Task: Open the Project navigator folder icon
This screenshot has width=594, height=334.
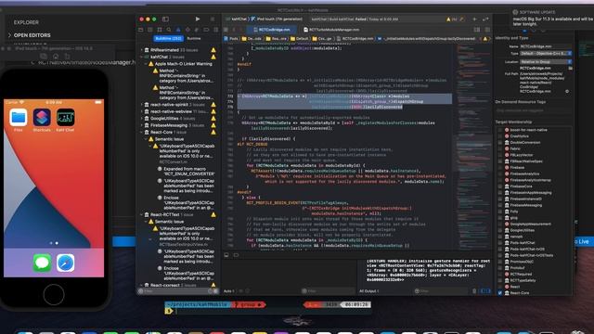Action: [141, 30]
